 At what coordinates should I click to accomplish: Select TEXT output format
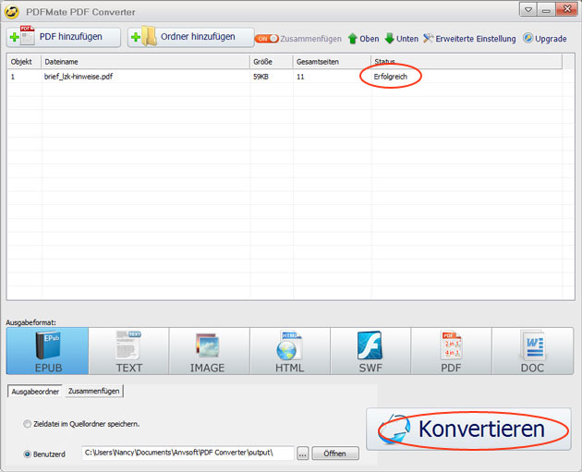pos(128,351)
